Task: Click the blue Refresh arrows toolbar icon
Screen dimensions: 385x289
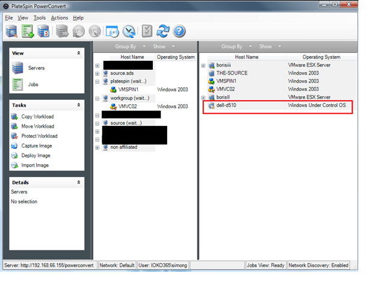Action: (x=163, y=31)
